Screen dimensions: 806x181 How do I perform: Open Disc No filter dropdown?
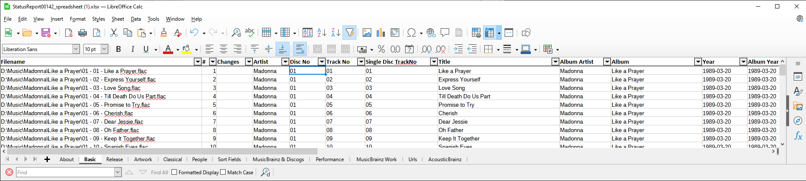(x=322, y=62)
